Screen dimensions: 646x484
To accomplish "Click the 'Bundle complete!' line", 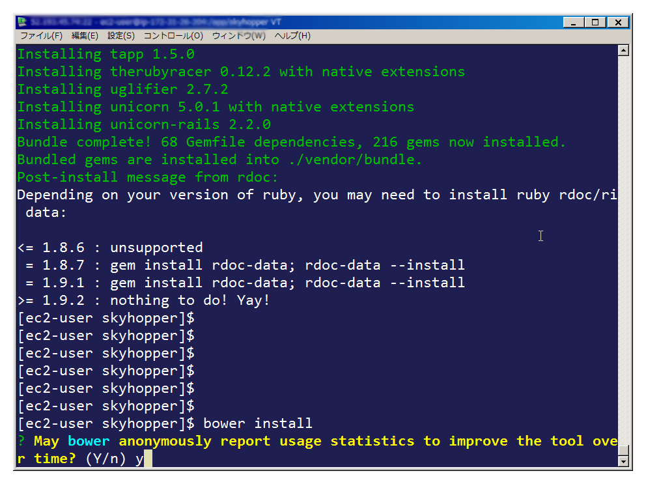I will pos(292,142).
